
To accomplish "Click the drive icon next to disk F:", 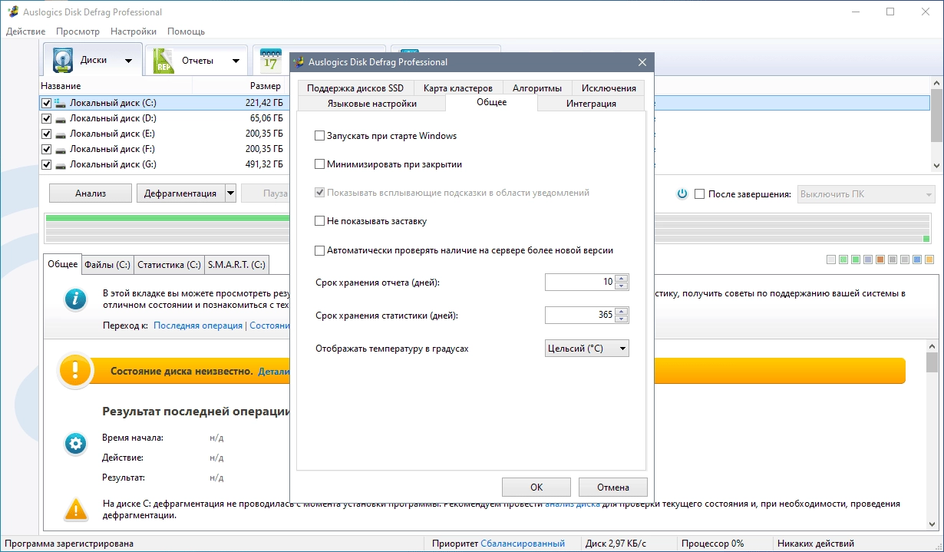I will [x=60, y=149].
